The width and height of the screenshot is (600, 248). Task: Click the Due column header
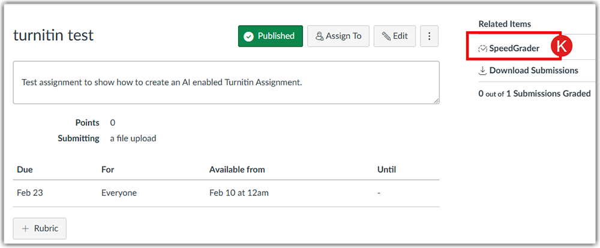pos(25,170)
